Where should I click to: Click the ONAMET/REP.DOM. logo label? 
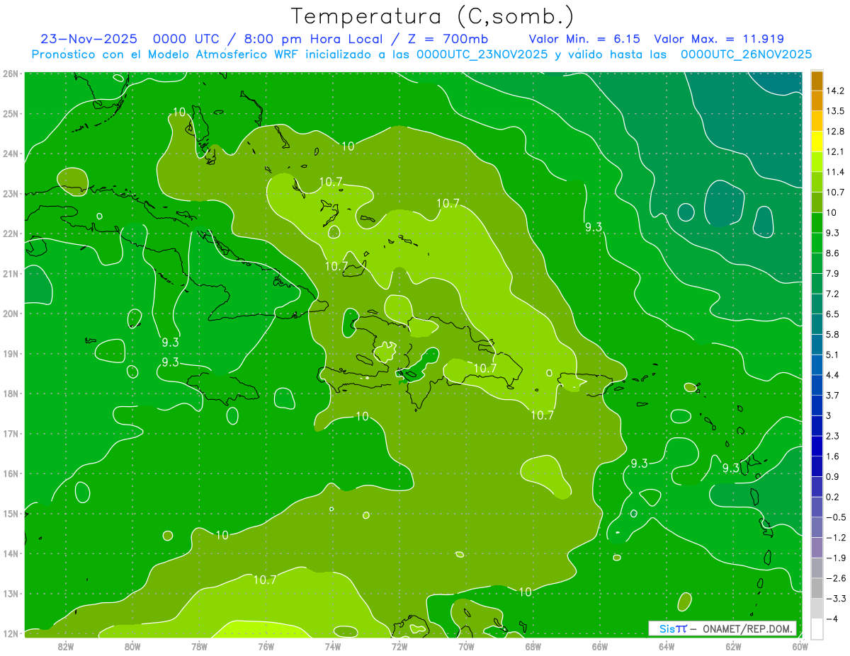722,628
